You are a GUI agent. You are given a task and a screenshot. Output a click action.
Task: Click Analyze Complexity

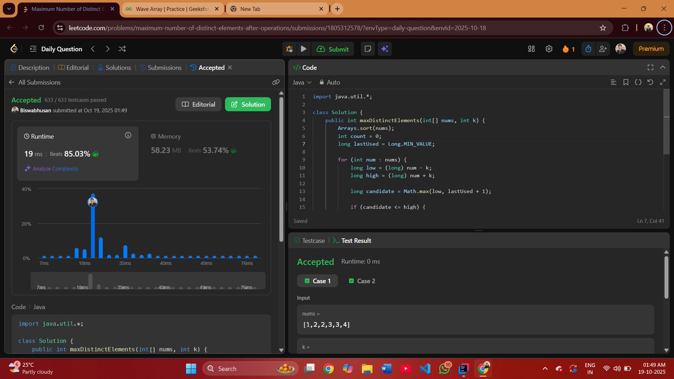[x=51, y=168]
